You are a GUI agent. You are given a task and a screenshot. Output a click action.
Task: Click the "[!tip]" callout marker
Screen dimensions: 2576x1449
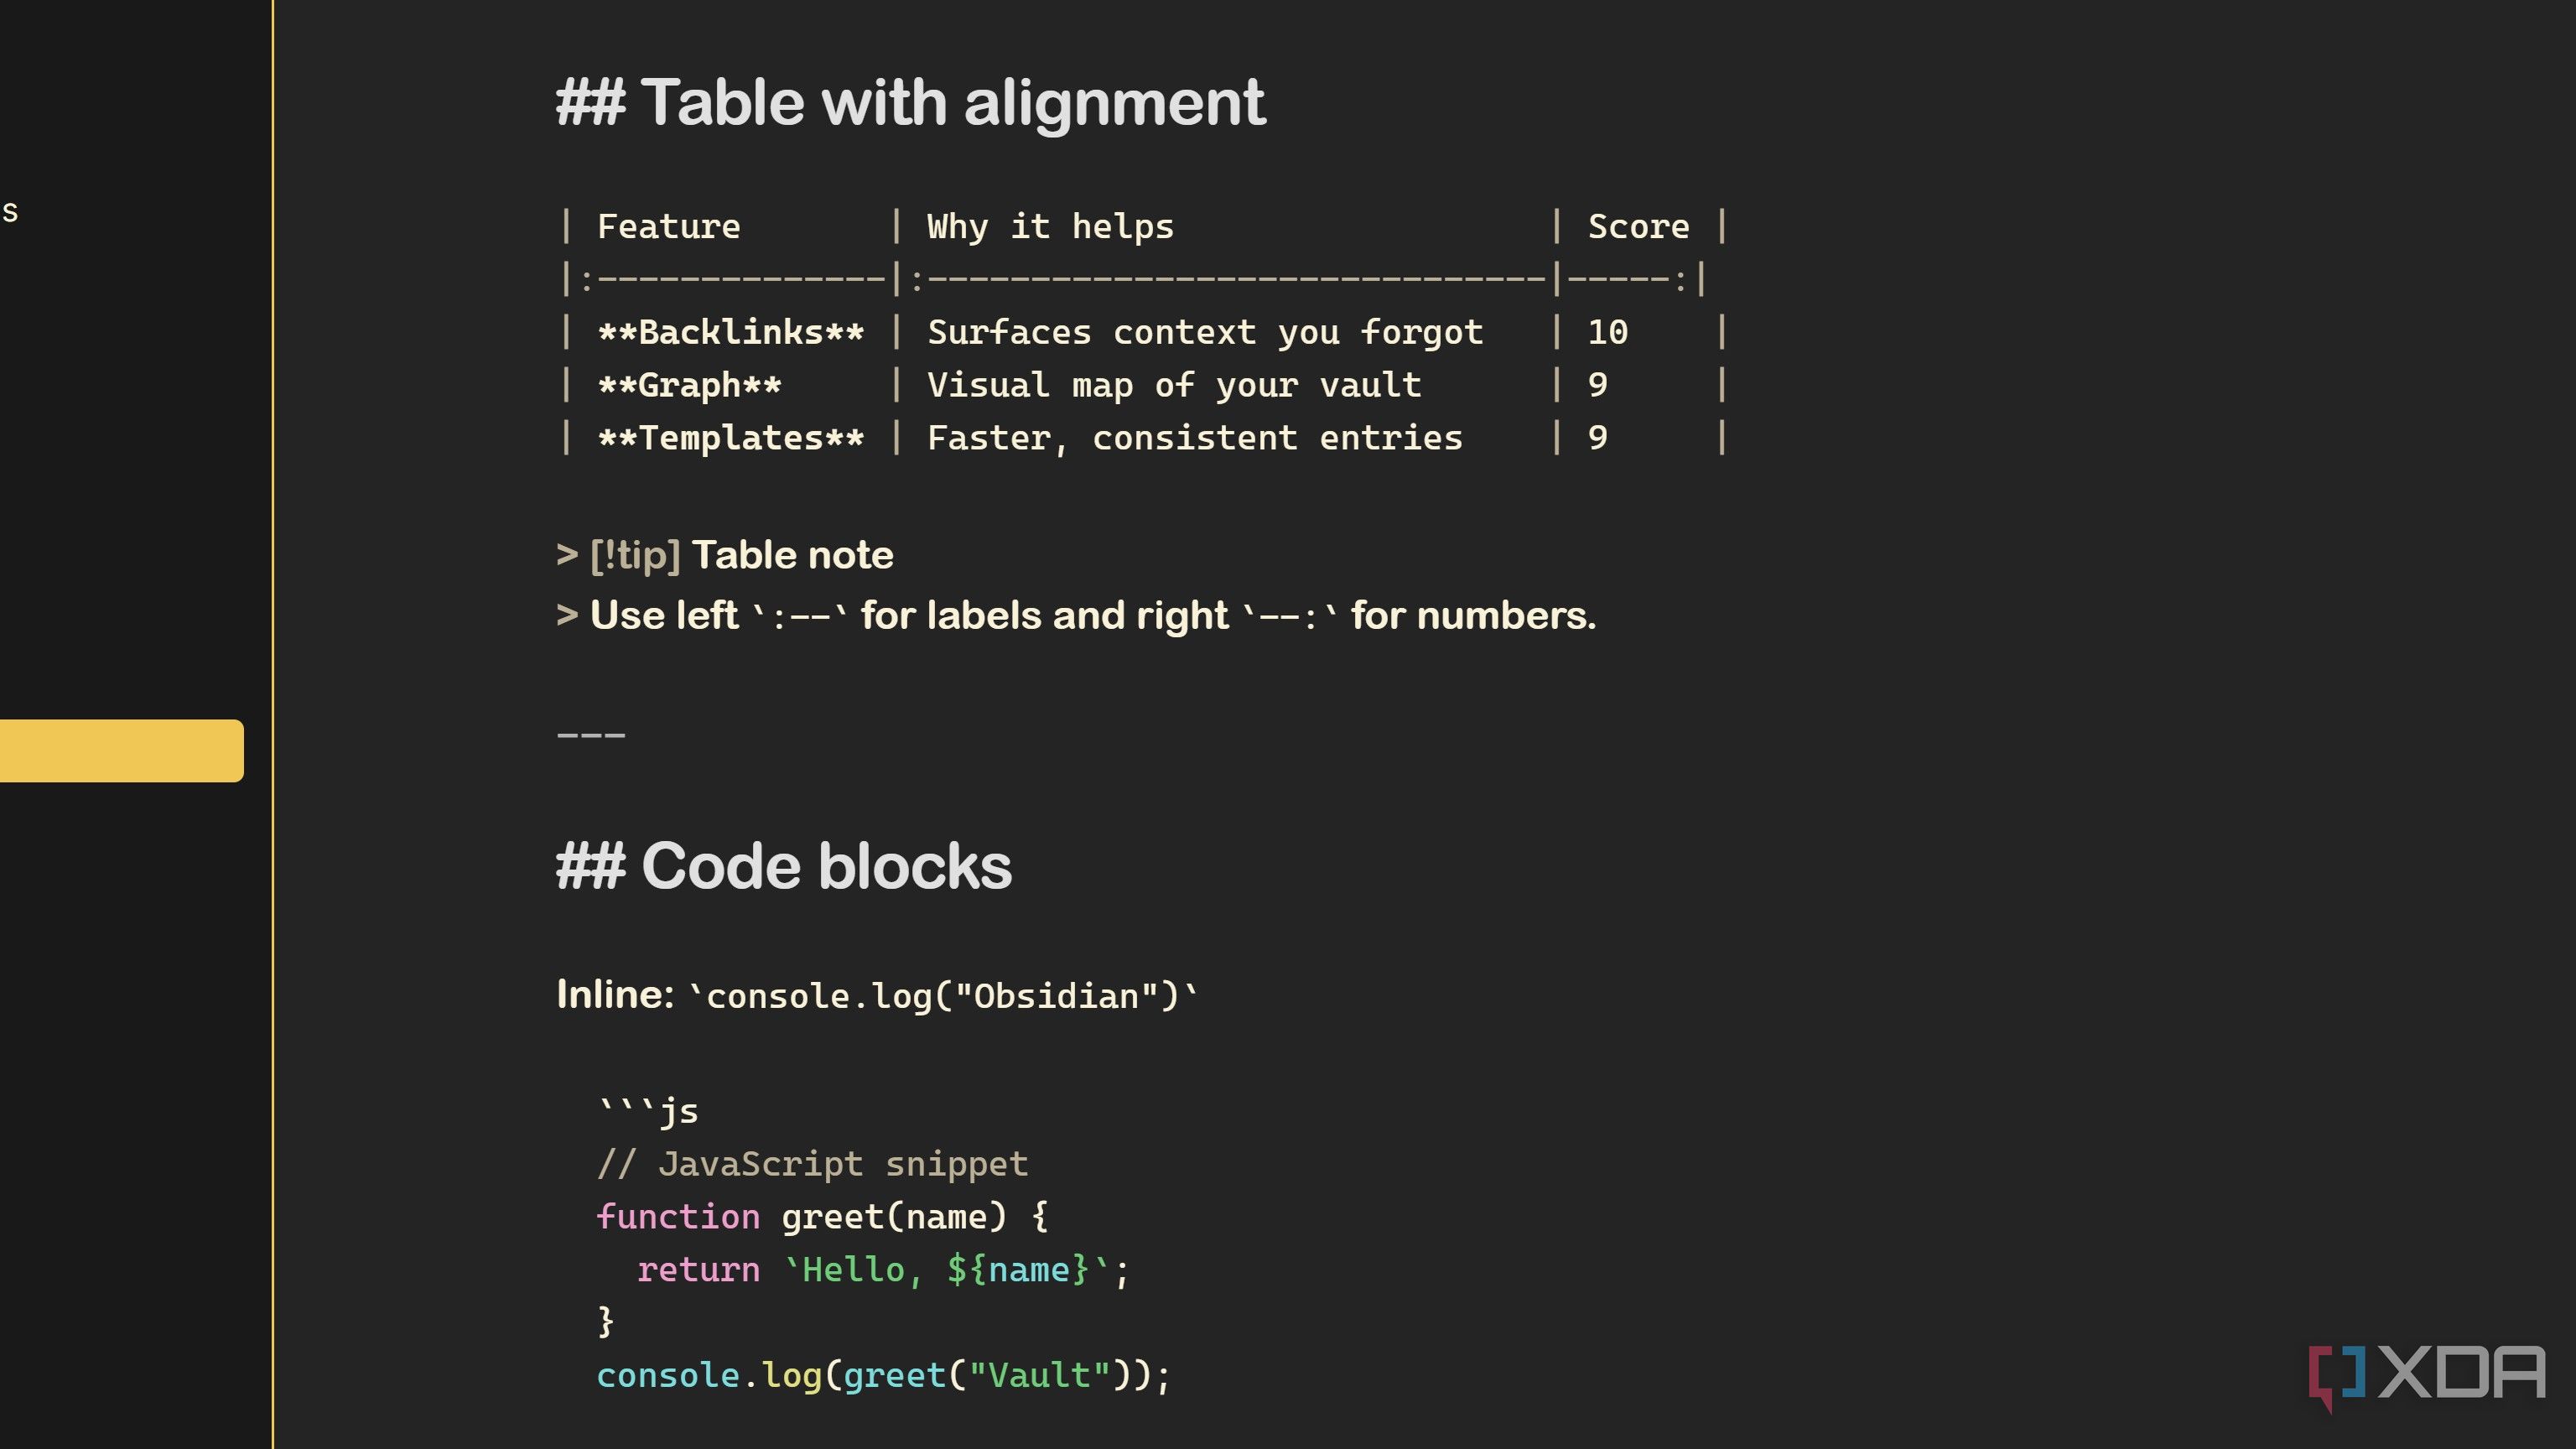click(x=635, y=555)
